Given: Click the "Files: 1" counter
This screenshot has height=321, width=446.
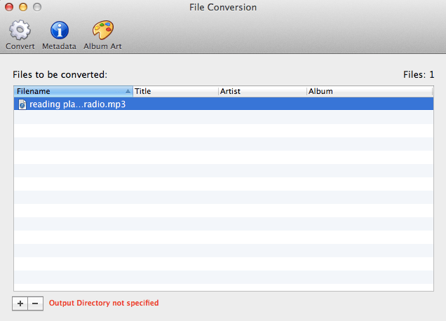Looking at the screenshot, I should 419,74.
